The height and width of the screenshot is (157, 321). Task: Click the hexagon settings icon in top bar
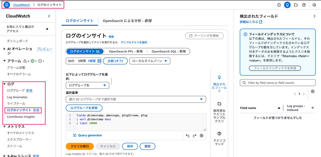314,5
